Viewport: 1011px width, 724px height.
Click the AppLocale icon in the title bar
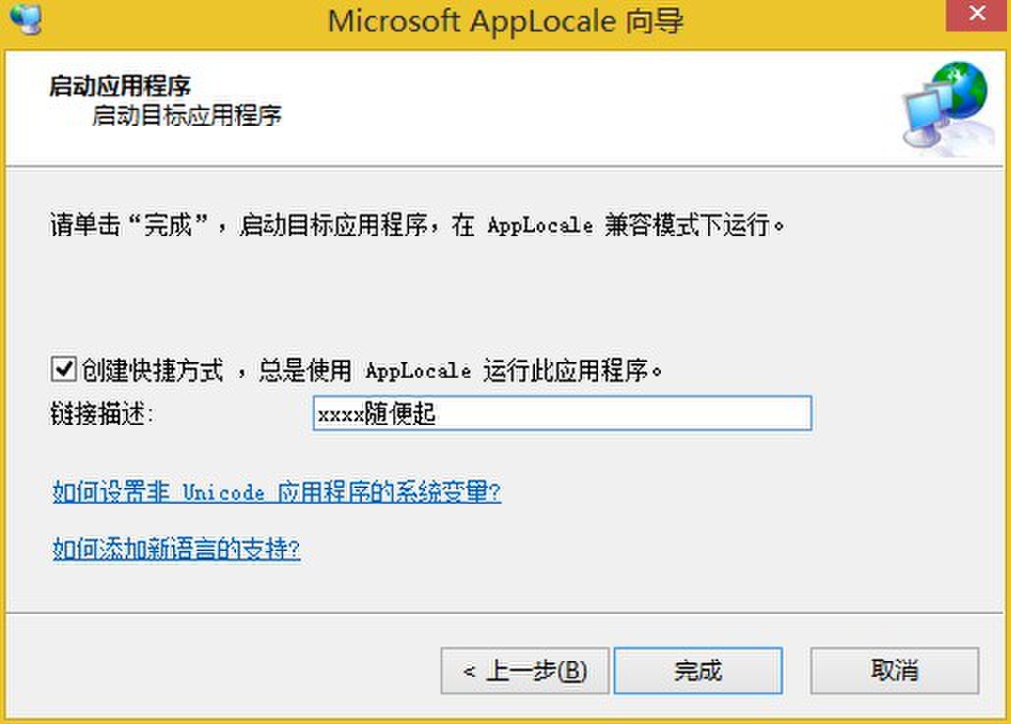click(x=25, y=18)
